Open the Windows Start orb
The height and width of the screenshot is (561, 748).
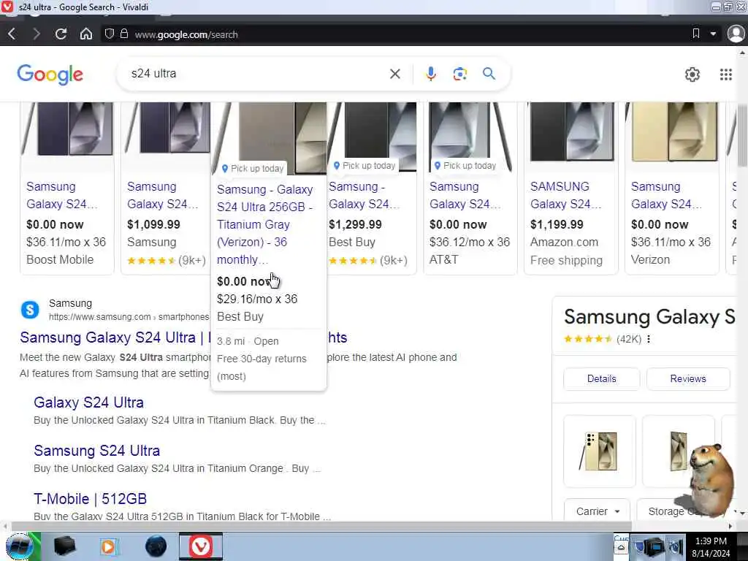point(19,546)
